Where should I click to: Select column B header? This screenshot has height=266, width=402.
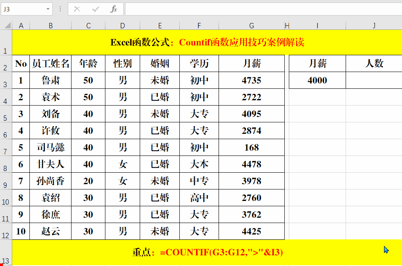pyautogui.click(x=51, y=25)
